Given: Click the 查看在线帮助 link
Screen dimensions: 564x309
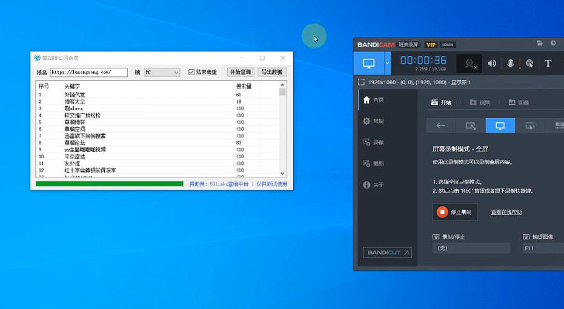Looking at the screenshot, I should [506, 212].
